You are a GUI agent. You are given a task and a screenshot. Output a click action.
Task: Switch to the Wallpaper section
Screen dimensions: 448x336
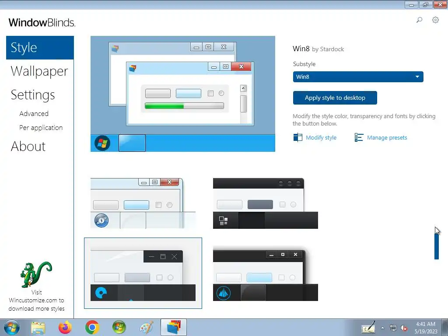coord(39,71)
